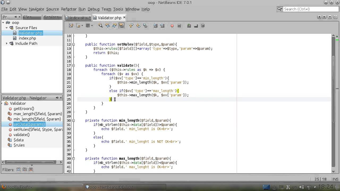Select $data field in Navigator
The image size is (340, 191).
click(x=18, y=140)
